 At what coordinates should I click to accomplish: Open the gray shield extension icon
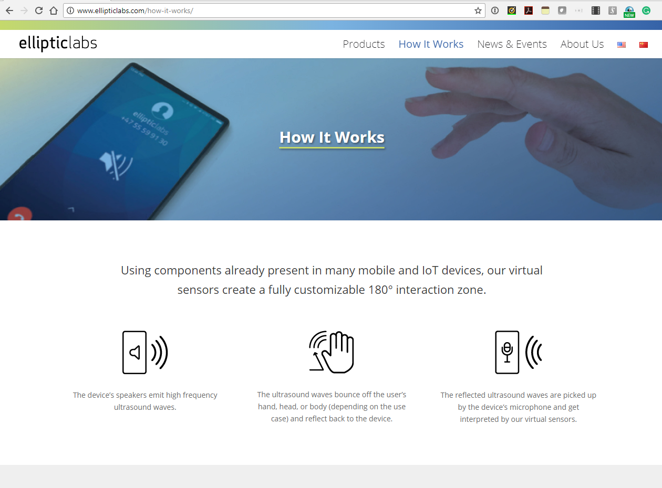(562, 10)
